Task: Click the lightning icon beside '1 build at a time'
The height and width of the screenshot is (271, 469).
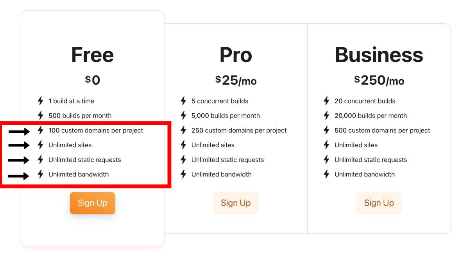Action: 39,101
